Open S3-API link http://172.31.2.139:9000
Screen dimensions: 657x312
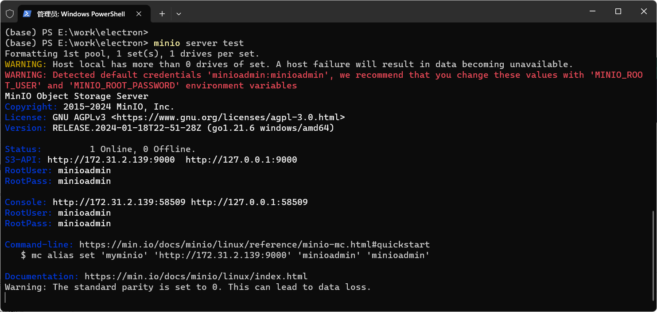(x=111, y=160)
